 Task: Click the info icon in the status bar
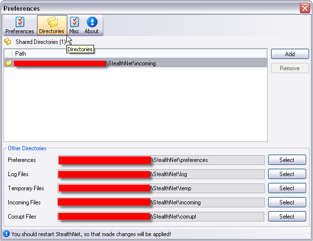(x=6, y=234)
